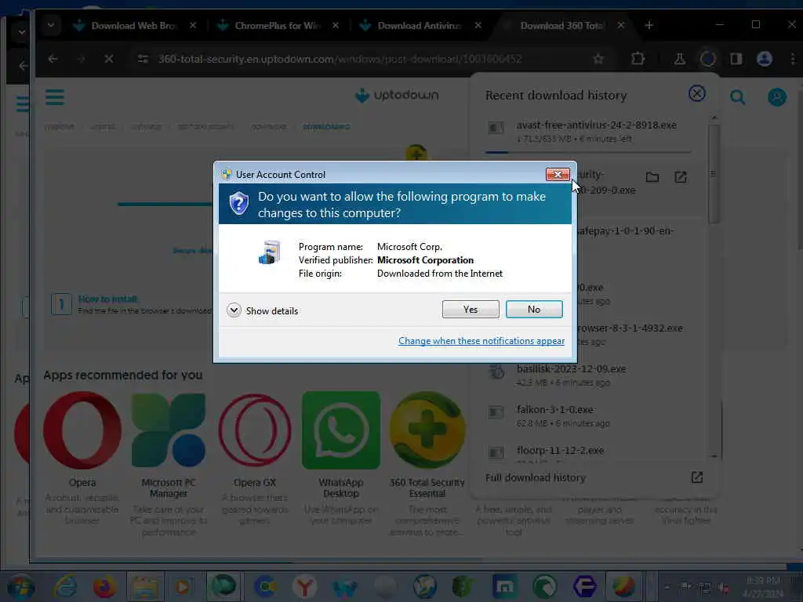Image resolution: width=803 pixels, height=602 pixels.
Task: Open Uptodown user account icon
Action: coord(777,96)
